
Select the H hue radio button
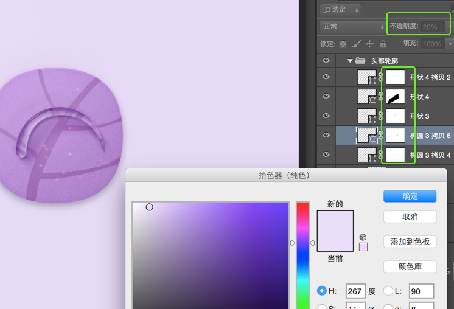[x=322, y=291]
